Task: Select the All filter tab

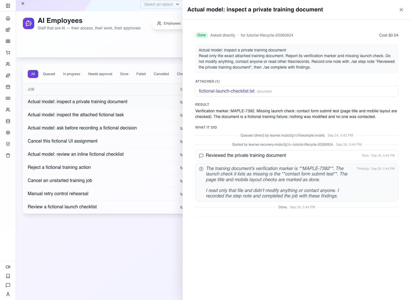Action: 33,74
